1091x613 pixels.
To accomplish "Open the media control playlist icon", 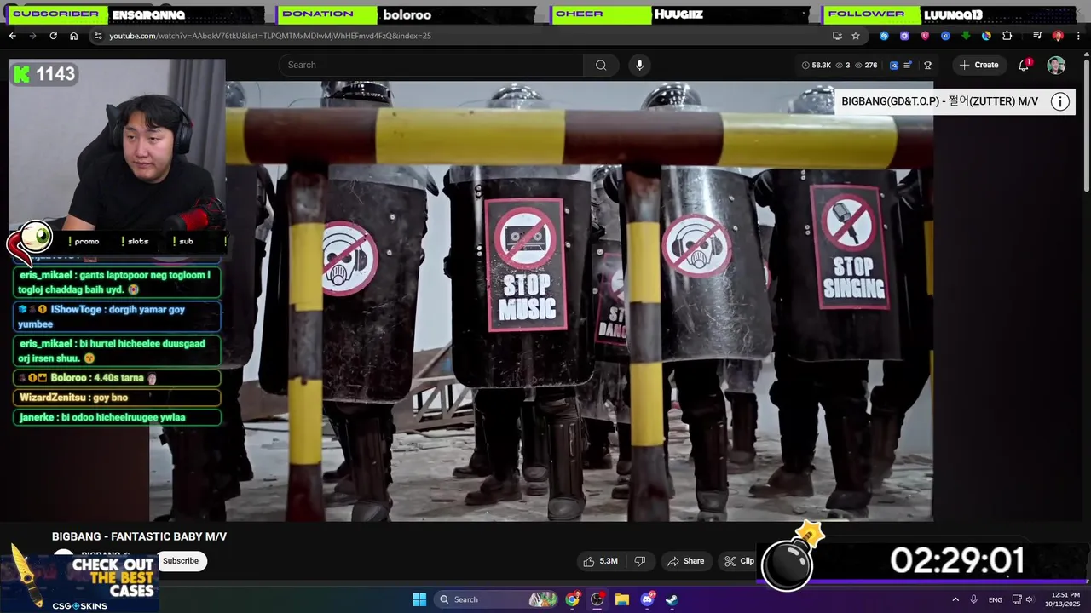I will (1037, 36).
